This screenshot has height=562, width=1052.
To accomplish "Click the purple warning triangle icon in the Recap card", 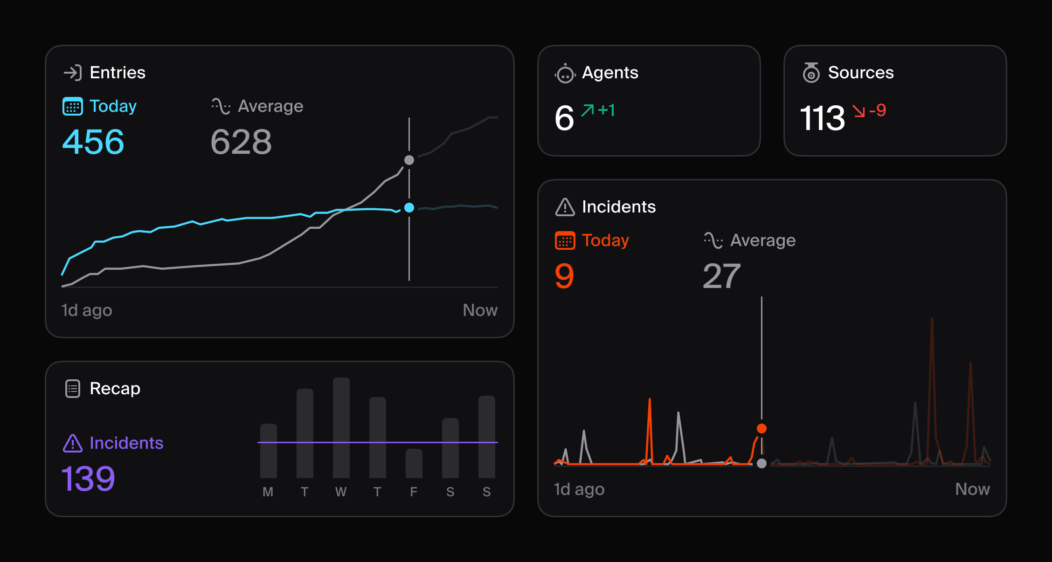I will coord(73,443).
